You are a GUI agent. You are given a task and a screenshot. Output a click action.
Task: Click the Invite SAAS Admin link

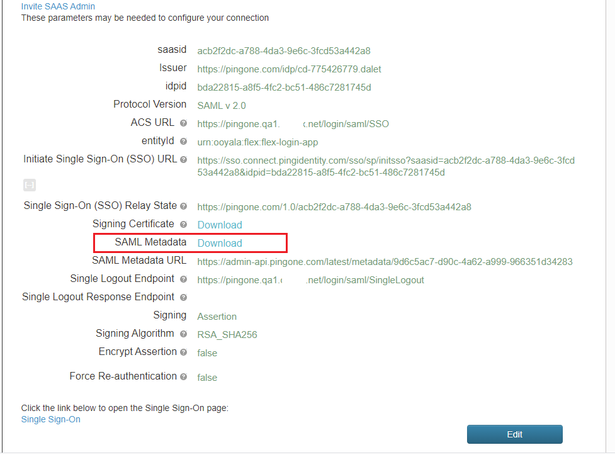coord(58,6)
